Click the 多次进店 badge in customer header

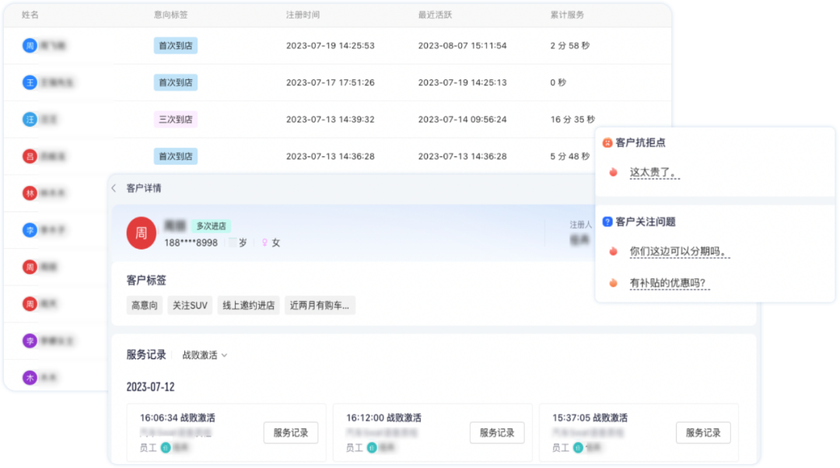211,225
